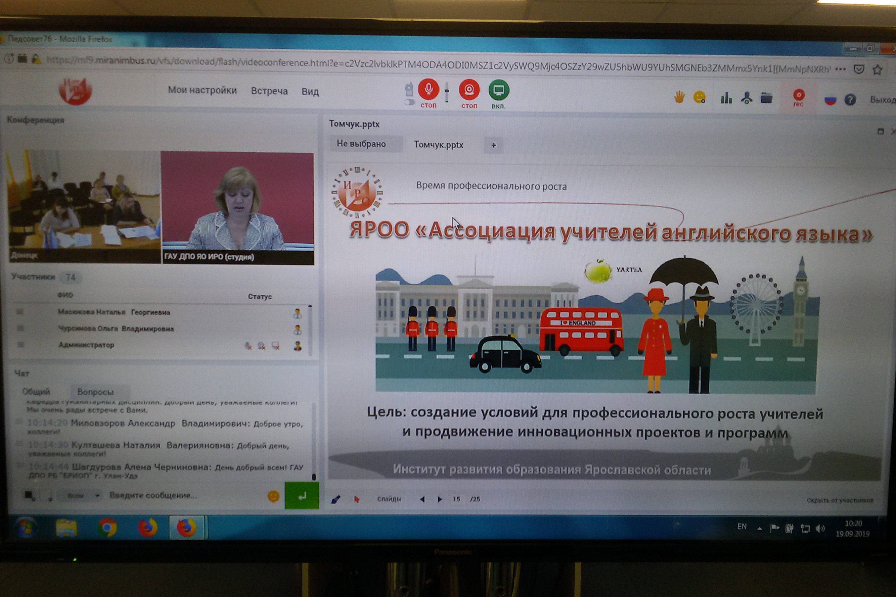Select the drawing brush tool below the slide
The height and width of the screenshot is (597, 896).
click(335, 499)
